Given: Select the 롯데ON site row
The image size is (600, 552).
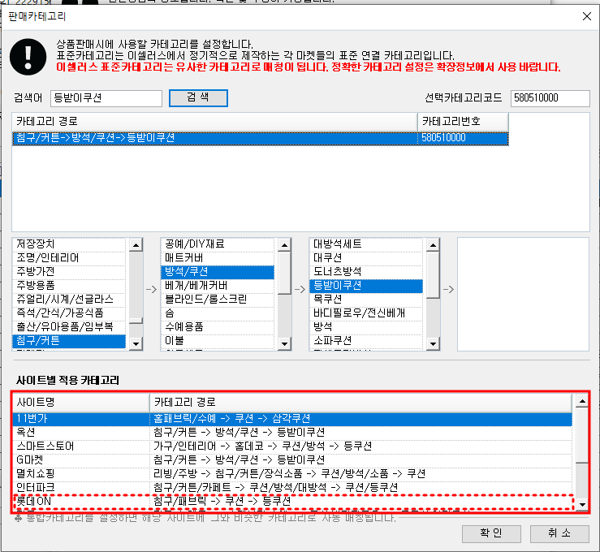Looking at the screenshot, I should click(292, 501).
